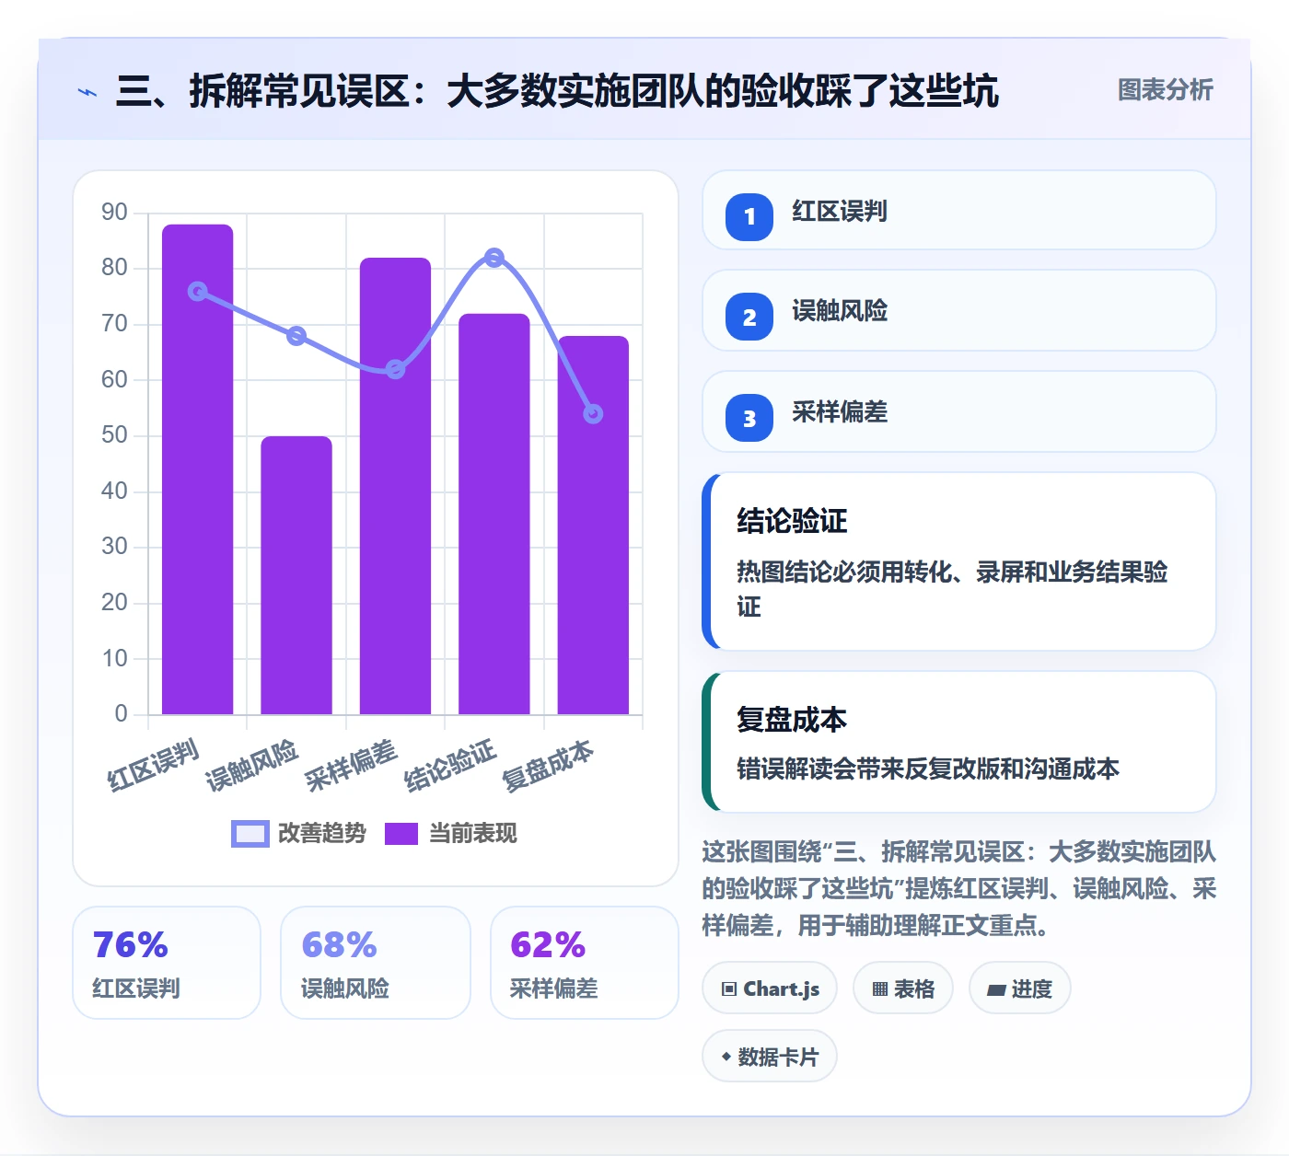Click the number 3 badge for 采样偏差

749,418
